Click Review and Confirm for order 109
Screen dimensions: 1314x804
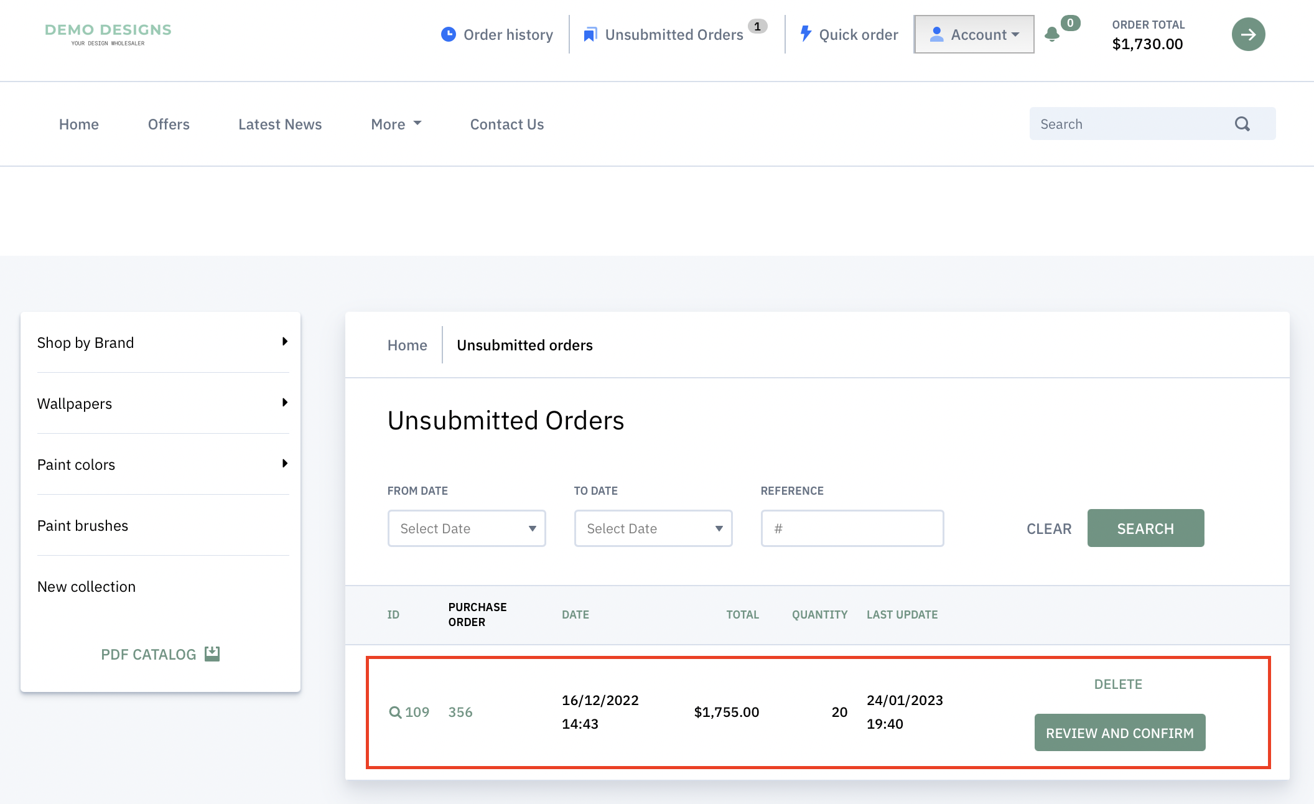click(1119, 732)
